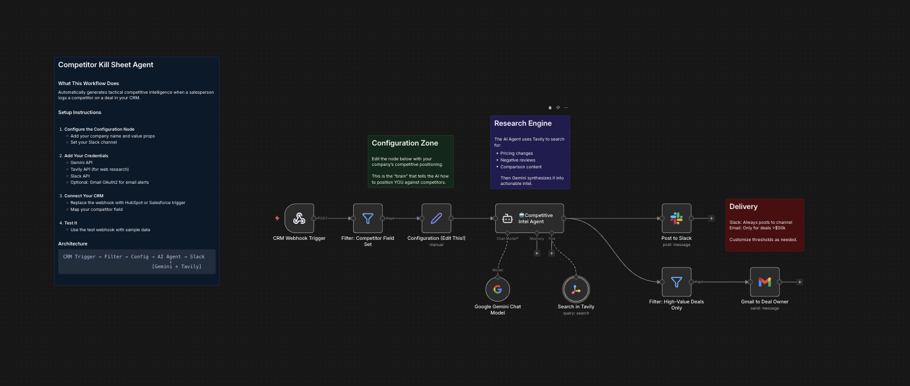910x386 pixels.
Task: Select the Competitive Intel Agent robot icon
Action: [507, 218]
